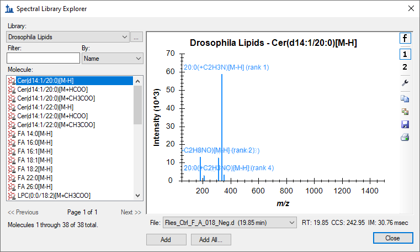Image resolution: width=420 pixels, height=252 pixels.
Task: Copy spectrum metafile icon
Action: 405,112
